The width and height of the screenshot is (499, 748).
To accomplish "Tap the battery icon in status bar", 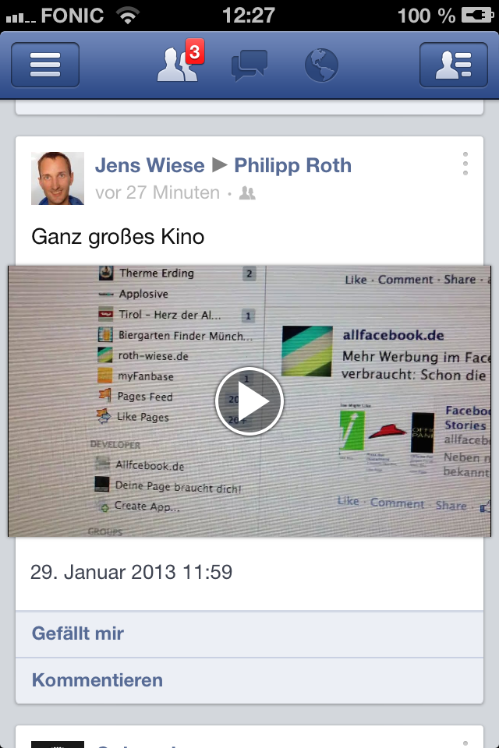I will coord(477,16).
